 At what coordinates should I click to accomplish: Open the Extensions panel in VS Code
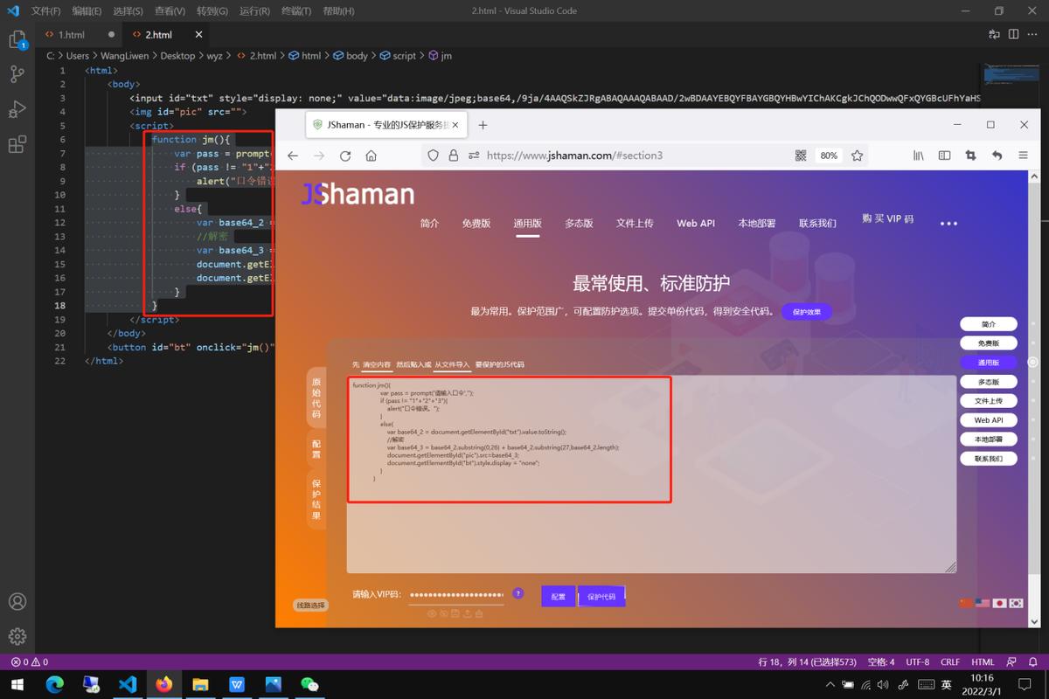(17, 142)
